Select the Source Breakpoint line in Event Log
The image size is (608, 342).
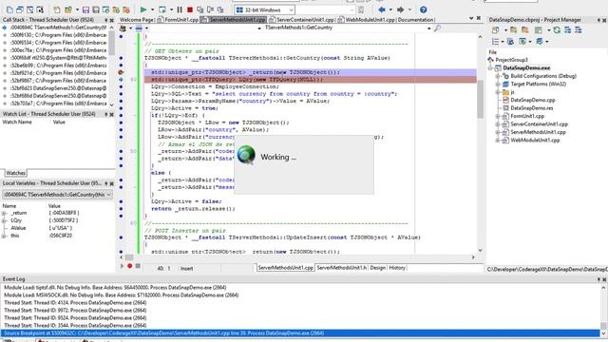coord(300,333)
